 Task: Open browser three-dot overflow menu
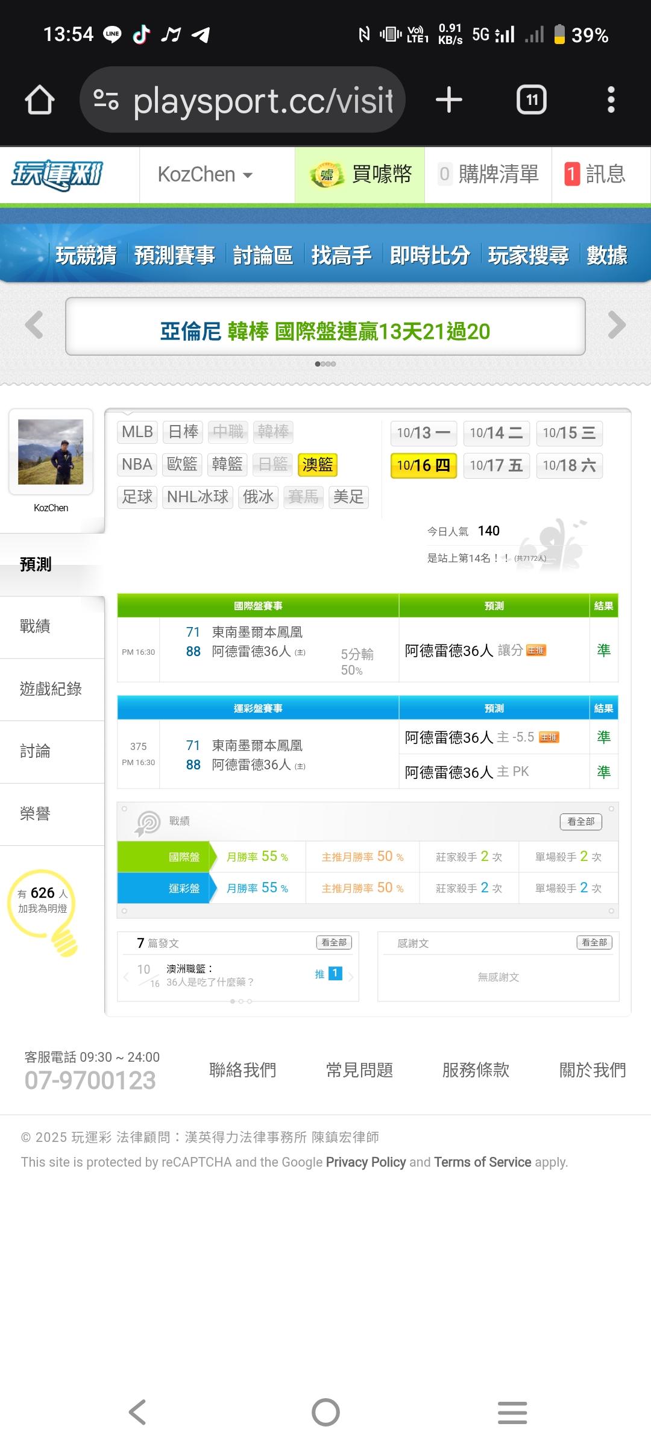tap(611, 99)
